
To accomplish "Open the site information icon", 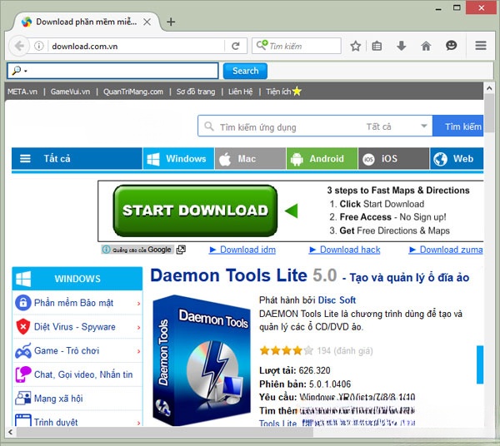I will pyautogui.click(x=39, y=46).
